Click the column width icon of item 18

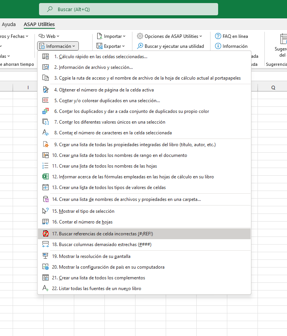pos(46,245)
